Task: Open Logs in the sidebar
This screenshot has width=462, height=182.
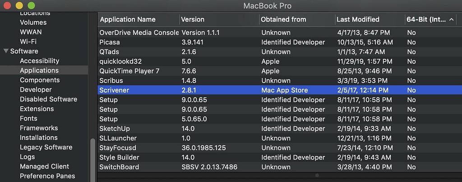Action: (28, 157)
